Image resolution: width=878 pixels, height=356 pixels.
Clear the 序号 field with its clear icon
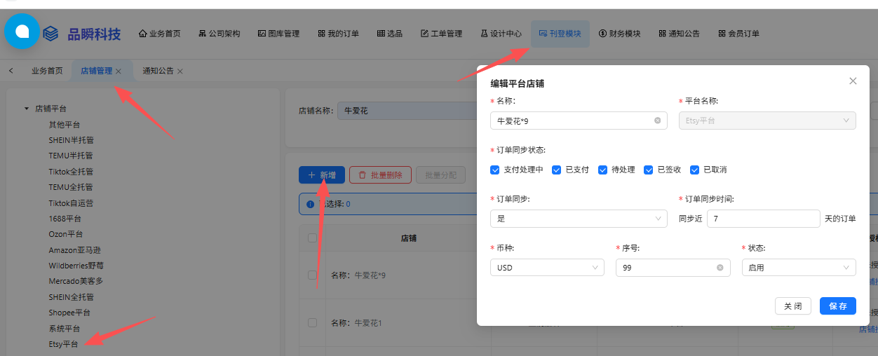720,268
